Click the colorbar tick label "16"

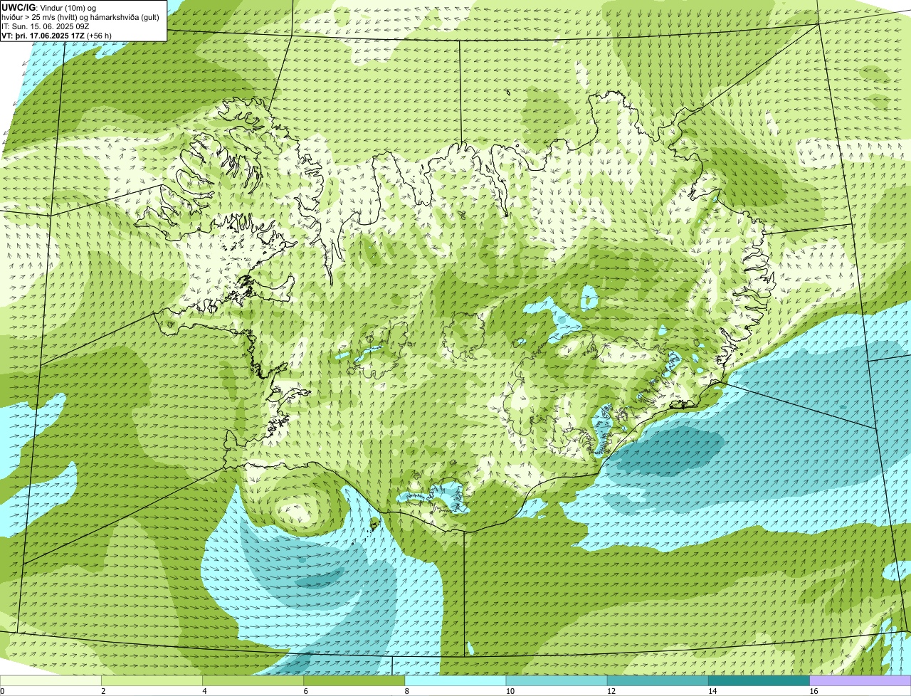(x=813, y=691)
